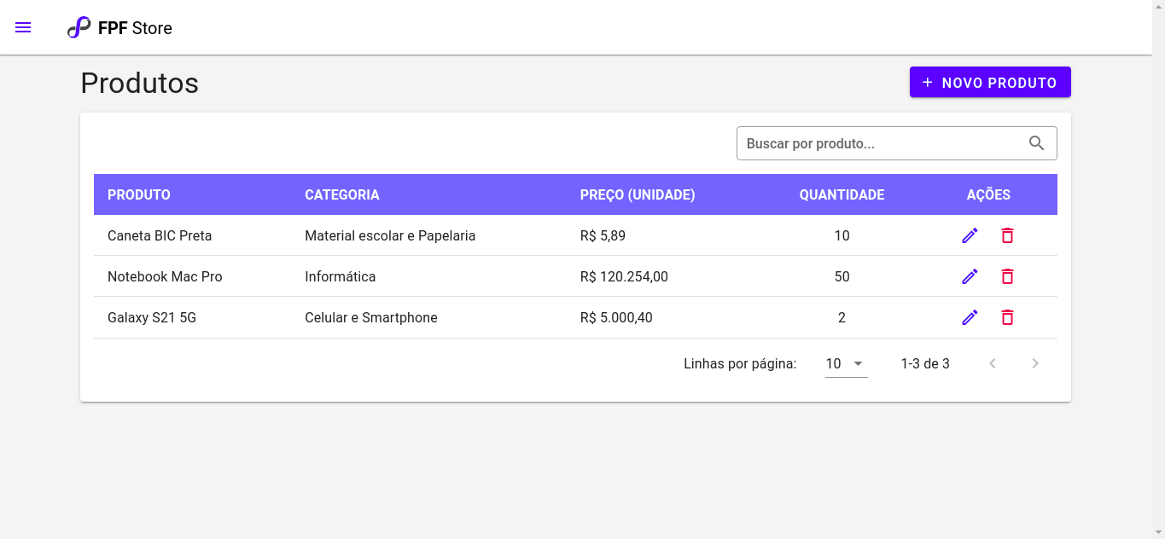Image resolution: width=1165 pixels, height=539 pixels.
Task: Open the hamburger navigation menu
Action: [23, 27]
